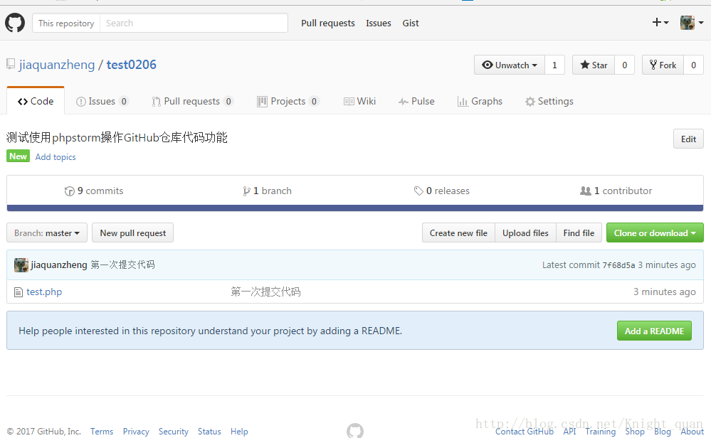Click the branch icon beside 1 branch
The image size is (711, 438).
246,191
